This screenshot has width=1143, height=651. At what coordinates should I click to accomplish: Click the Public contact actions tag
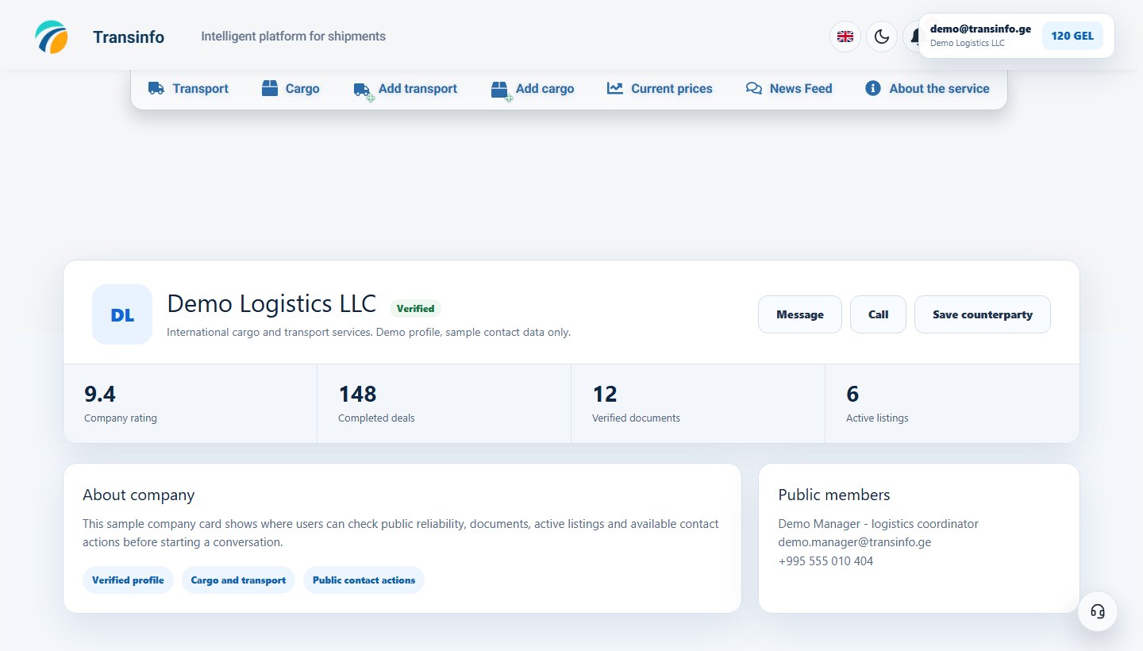[364, 580]
